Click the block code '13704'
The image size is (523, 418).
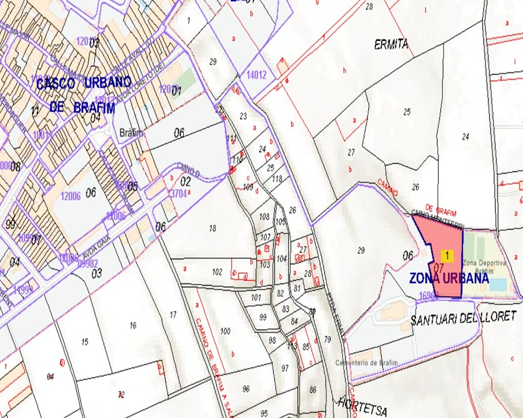177,193
